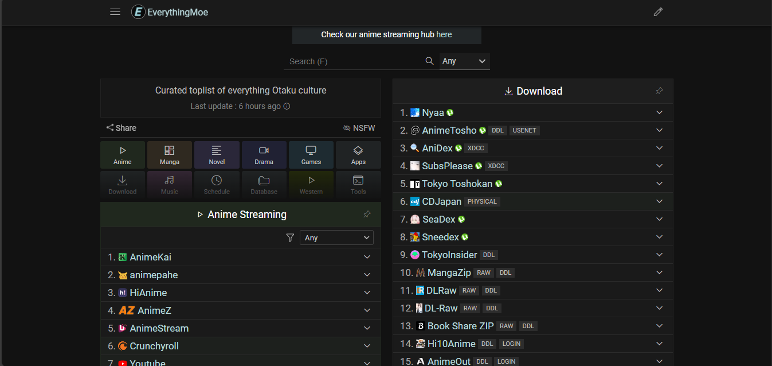This screenshot has width=772, height=366.
Task: Click the AnimeStream favicon
Action: coord(123,328)
